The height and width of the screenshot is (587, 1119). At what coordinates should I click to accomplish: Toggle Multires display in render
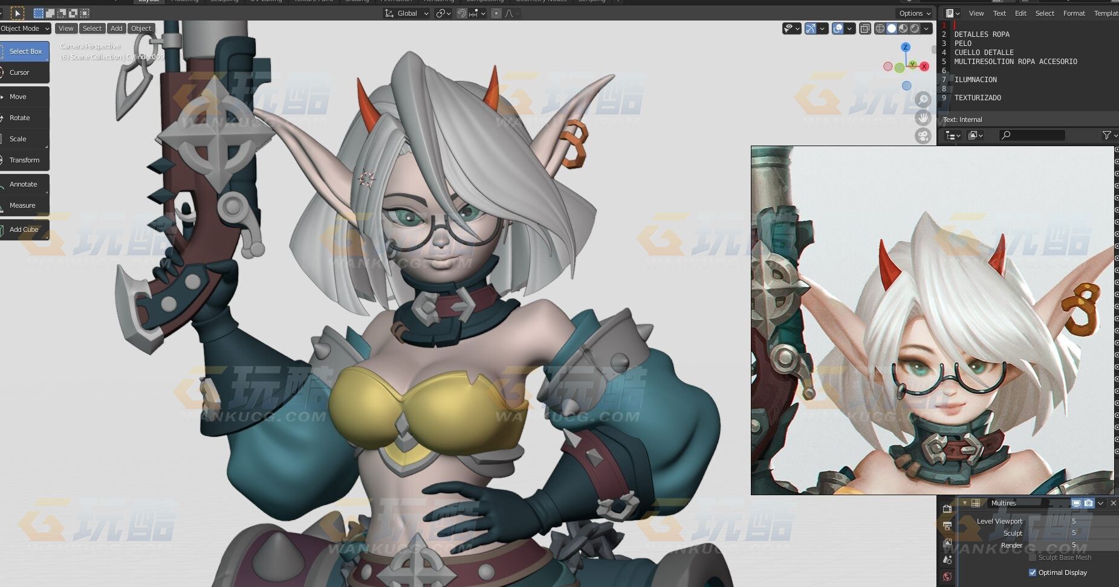tap(1089, 503)
